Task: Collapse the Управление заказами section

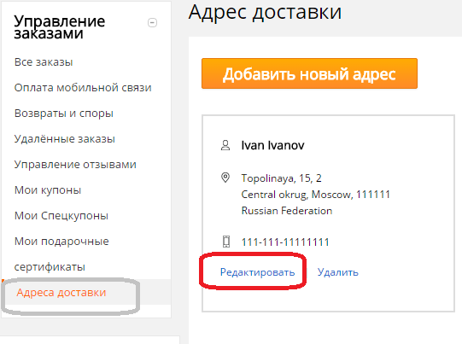Action: tap(152, 23)
